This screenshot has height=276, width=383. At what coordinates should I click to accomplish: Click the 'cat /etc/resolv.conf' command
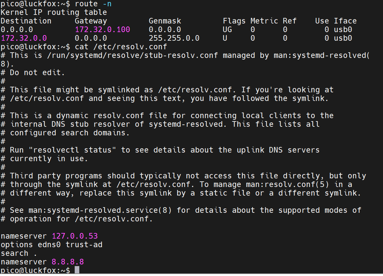(121, 47)
